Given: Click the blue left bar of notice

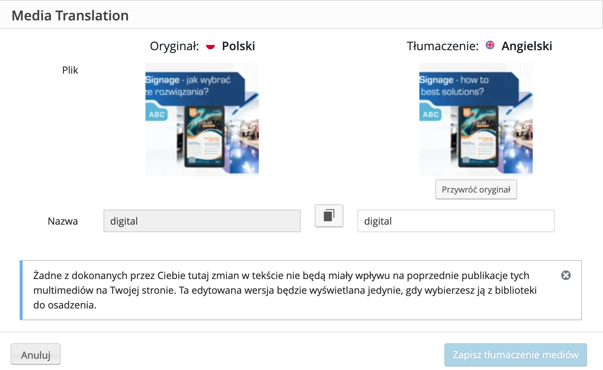Looking at the screenshot, I should 21,290.
